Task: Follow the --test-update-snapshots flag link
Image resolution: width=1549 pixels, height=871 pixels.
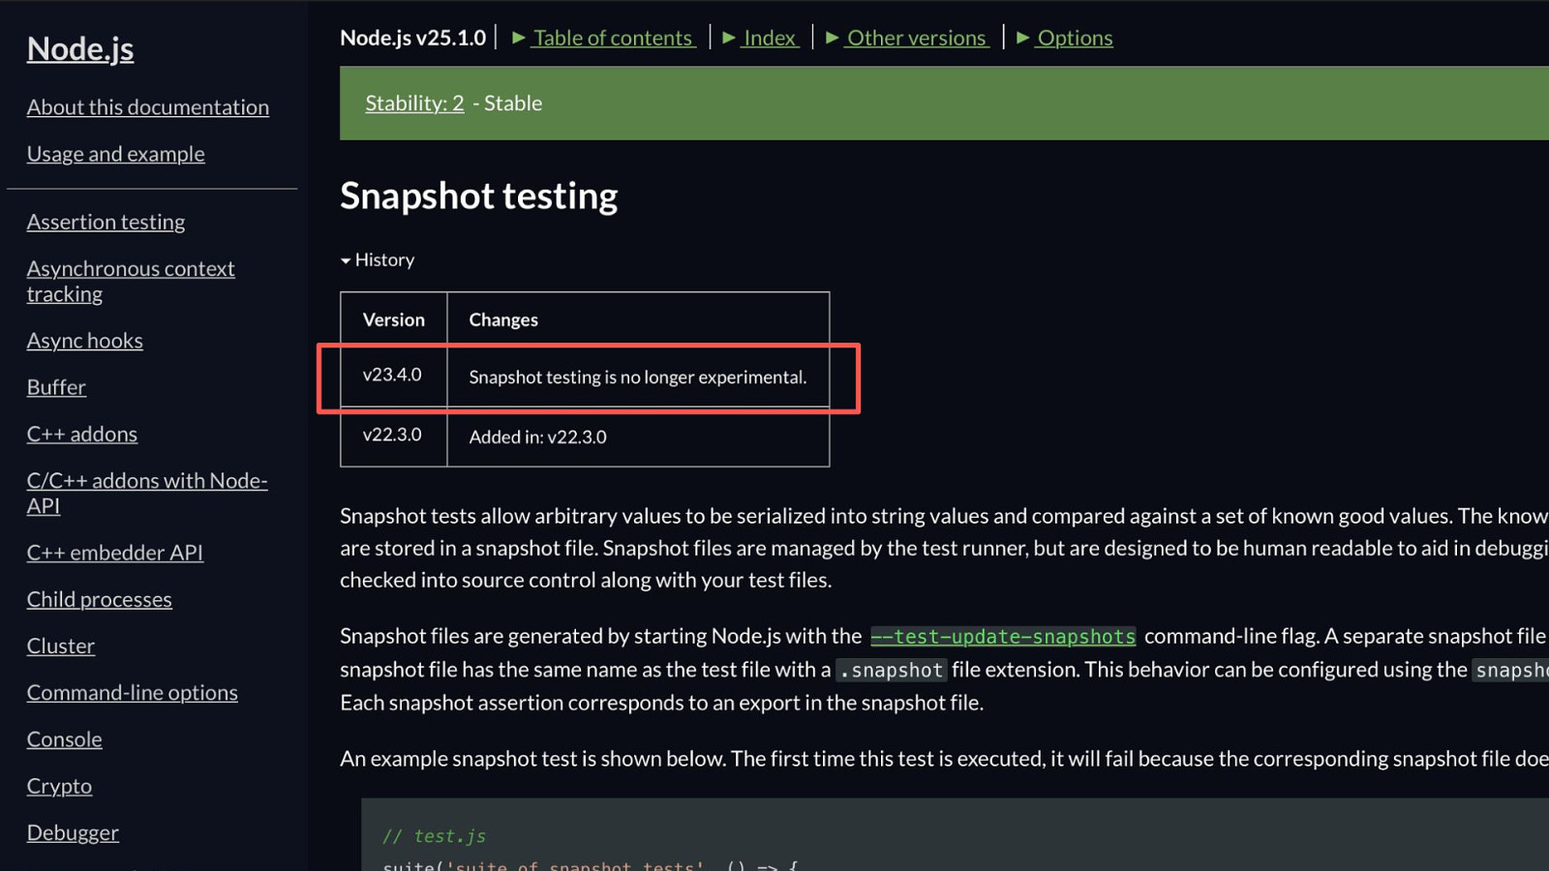Action: click(x=1002, y=637)
